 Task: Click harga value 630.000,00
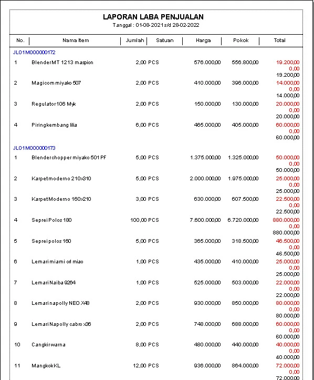(207, 199)
